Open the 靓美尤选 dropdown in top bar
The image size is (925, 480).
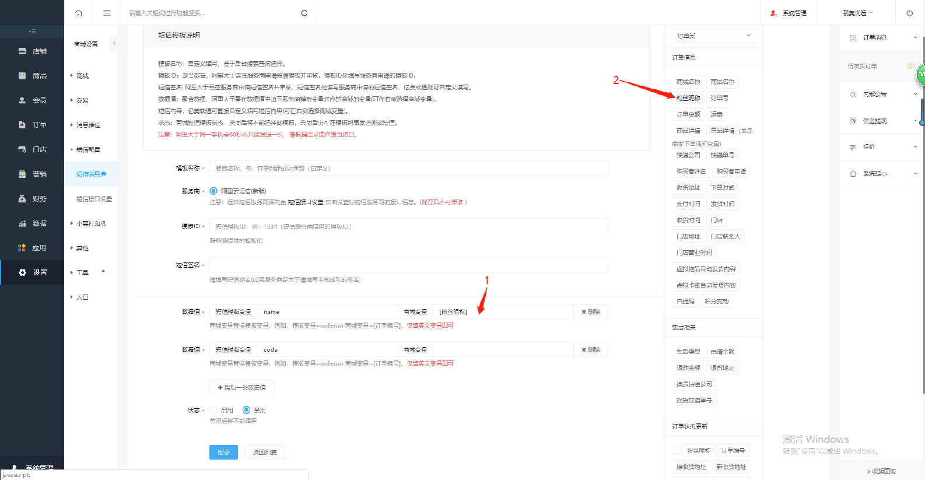coord(857,13)
